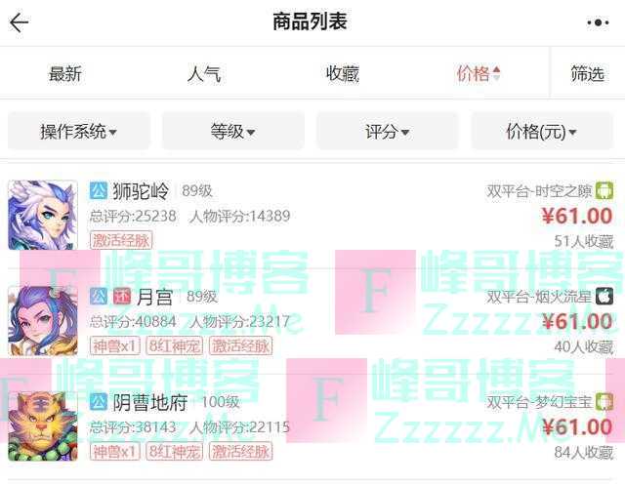This screenshot has width=625, height=485.
Task: Open the three-dot more menu
Action: 598,22
